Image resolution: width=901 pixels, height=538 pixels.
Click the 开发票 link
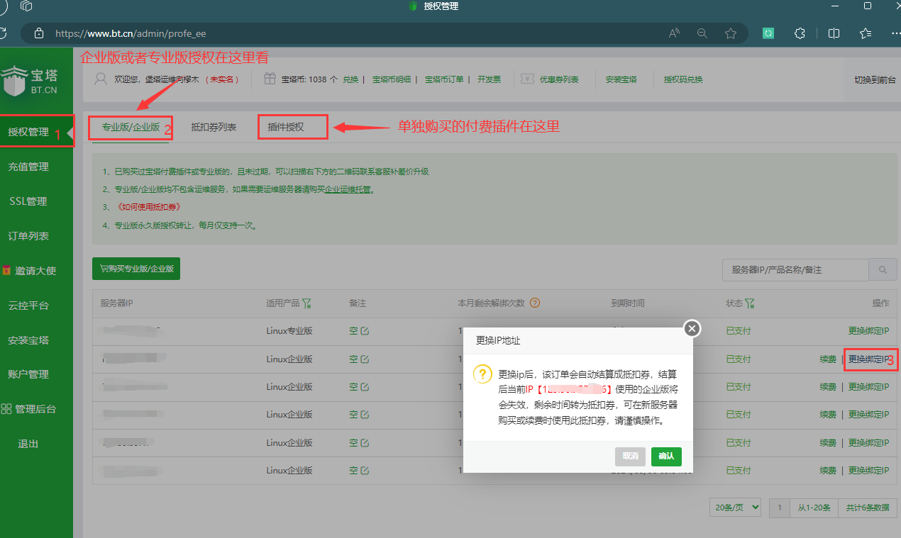pos(489,79)
